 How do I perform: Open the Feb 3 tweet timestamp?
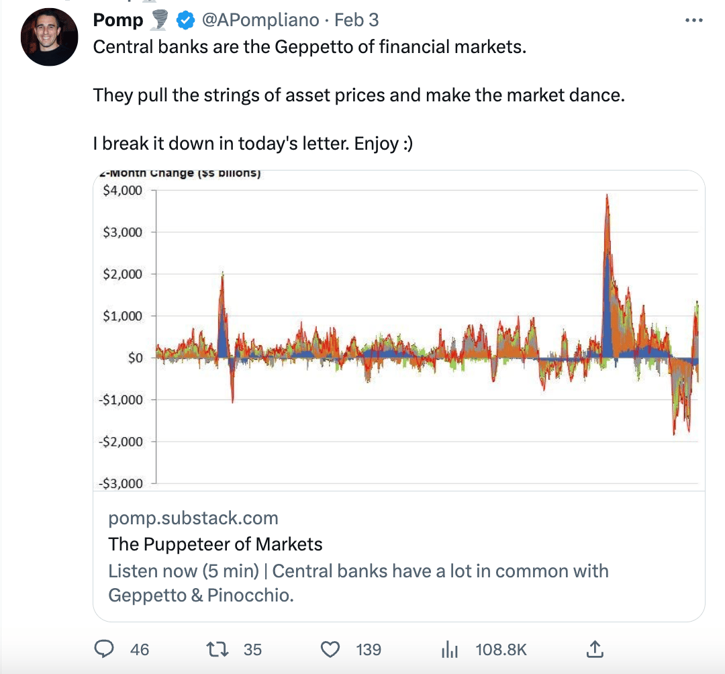pyautogui.click(x=356, y=21)
